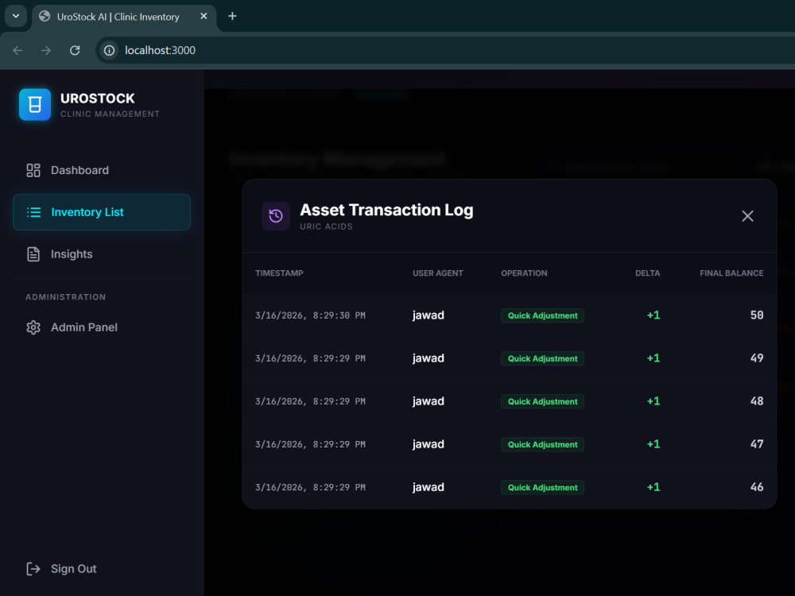Reload the localhost page

(75, 50)
